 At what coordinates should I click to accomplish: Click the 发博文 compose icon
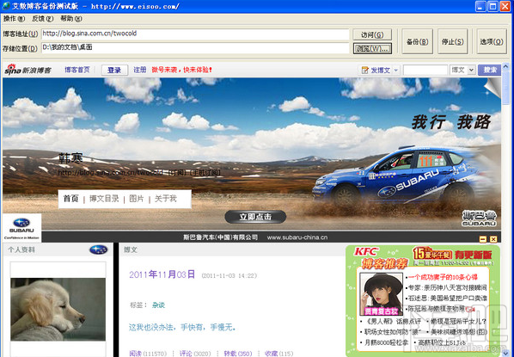point(364,70)
